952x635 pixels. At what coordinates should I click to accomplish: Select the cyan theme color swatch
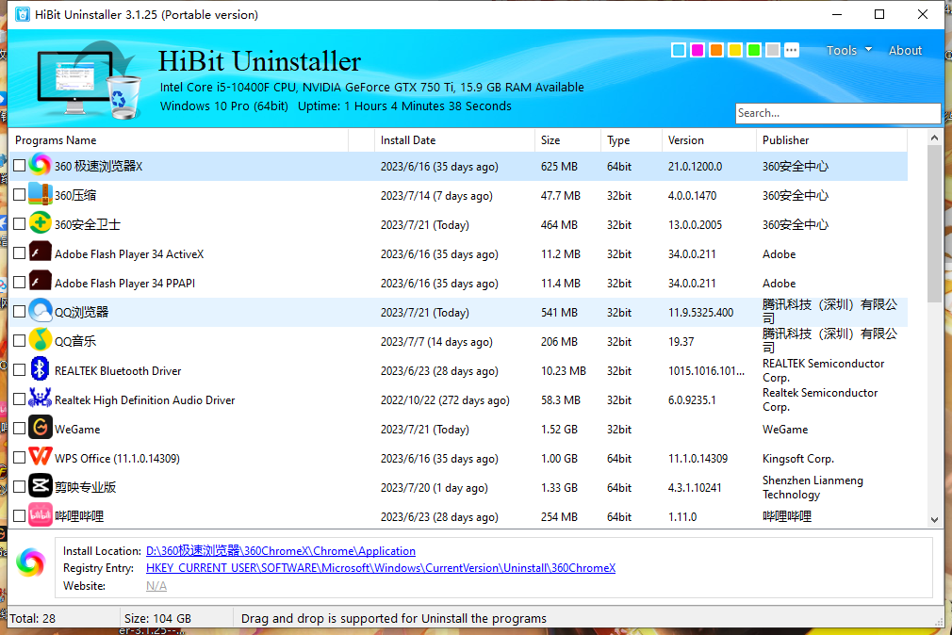pos(679,50)
